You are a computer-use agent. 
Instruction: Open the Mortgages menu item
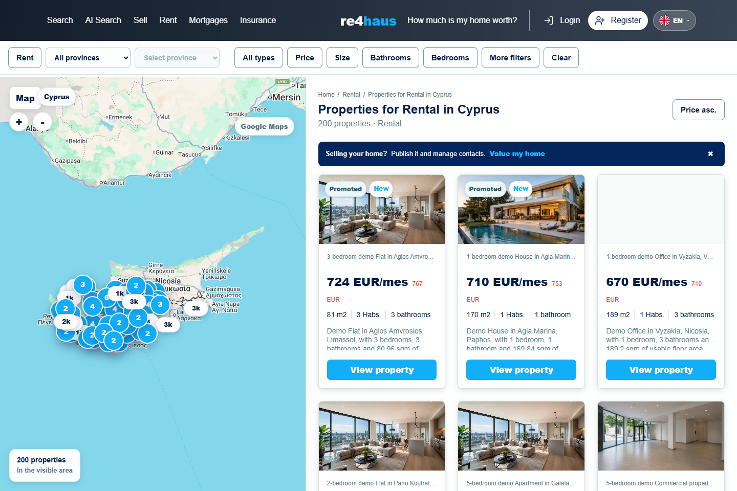[208, 20]
